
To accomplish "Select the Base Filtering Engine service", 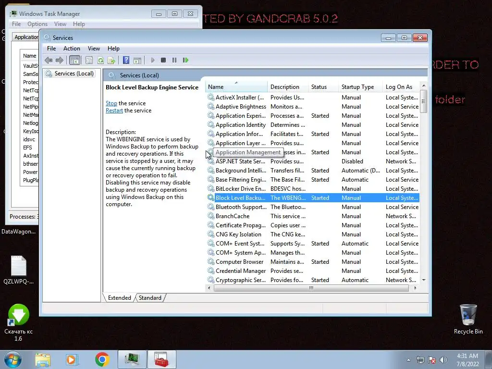I will point(313,180).
